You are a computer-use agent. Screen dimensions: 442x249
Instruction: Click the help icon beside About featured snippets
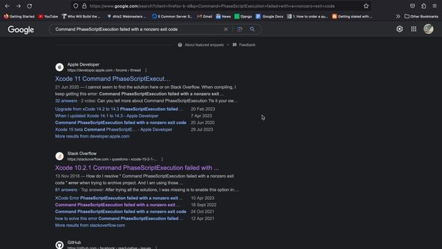point(180,45)
